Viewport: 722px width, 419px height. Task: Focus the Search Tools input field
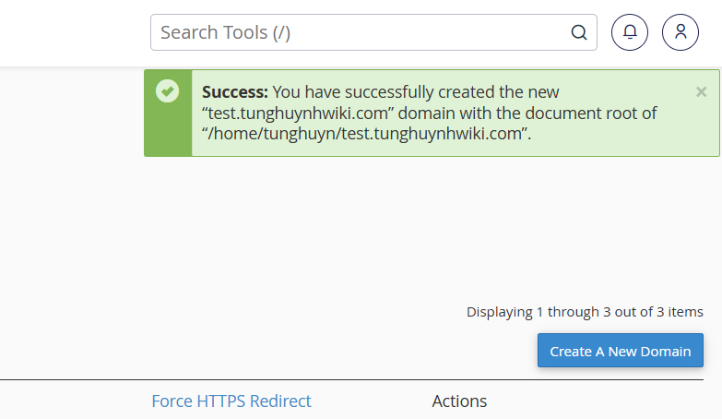tap(373, 32)
